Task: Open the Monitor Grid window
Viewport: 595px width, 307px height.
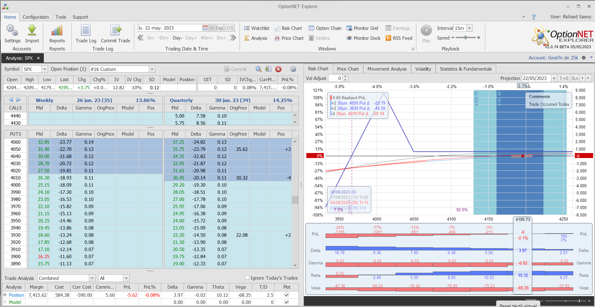Action: click(362, 28)
